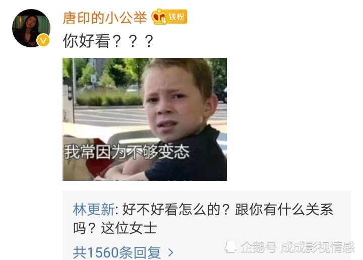This screenshot has width=363, height=260.
Task: Open 唐印的小公举 user profile
Action: [x=105, y=18]
